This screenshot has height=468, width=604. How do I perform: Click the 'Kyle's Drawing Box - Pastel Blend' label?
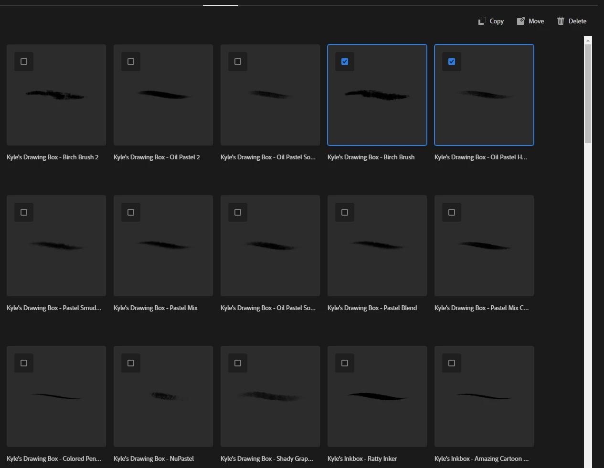(x=372, y=308)
